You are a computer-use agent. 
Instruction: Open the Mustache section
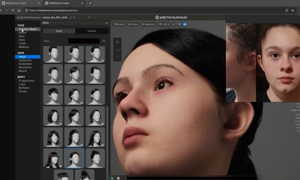click(25, 67)
